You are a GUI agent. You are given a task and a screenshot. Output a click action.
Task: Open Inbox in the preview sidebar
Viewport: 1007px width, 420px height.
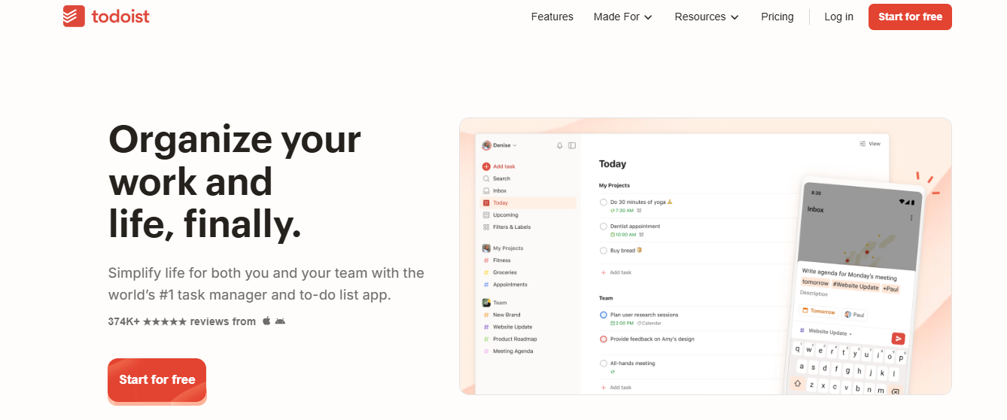tap(495, 190)
